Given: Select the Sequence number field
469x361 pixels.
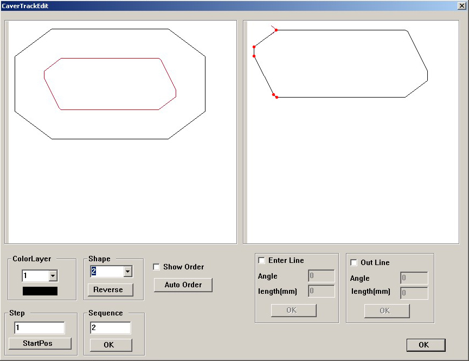Looking at the screenshot, I should click(x=110, y=328).
